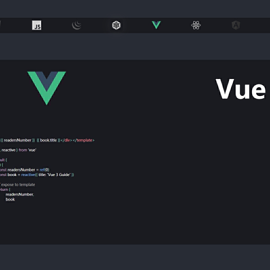Select the line "reactive({ title: 'Vue 3 Guide' })"
The height and width of the screenshot is (270, 270).
tap(47, 175)
